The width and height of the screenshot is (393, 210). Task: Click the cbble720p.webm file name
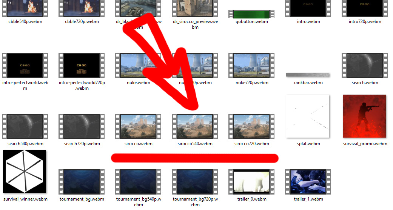[x=82, y=21]
